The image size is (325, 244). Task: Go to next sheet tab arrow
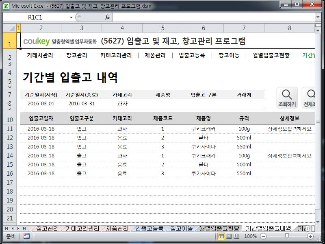18,229
